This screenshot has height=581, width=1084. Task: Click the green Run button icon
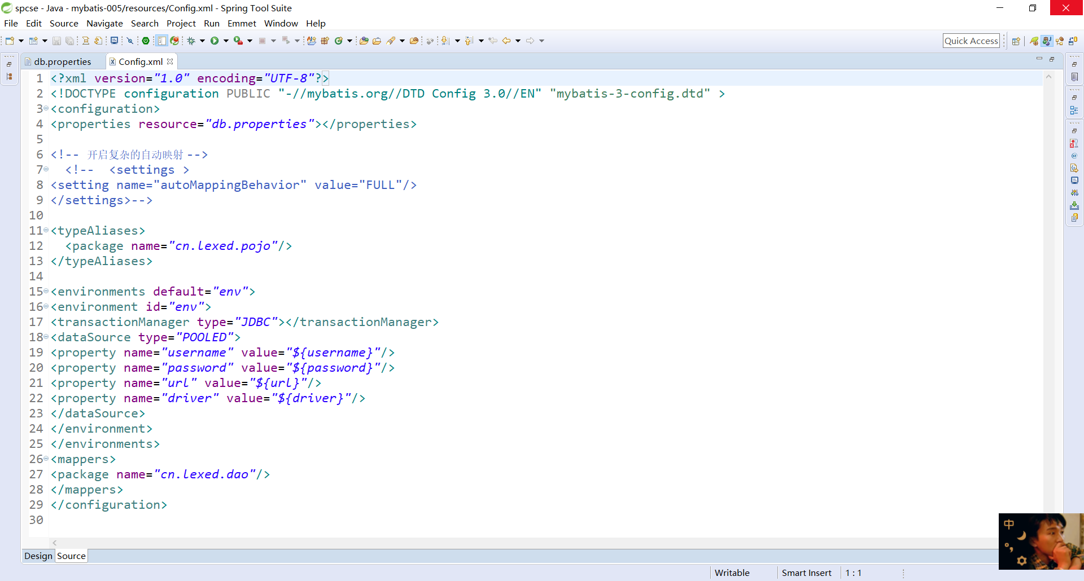[x=215, y=41]
